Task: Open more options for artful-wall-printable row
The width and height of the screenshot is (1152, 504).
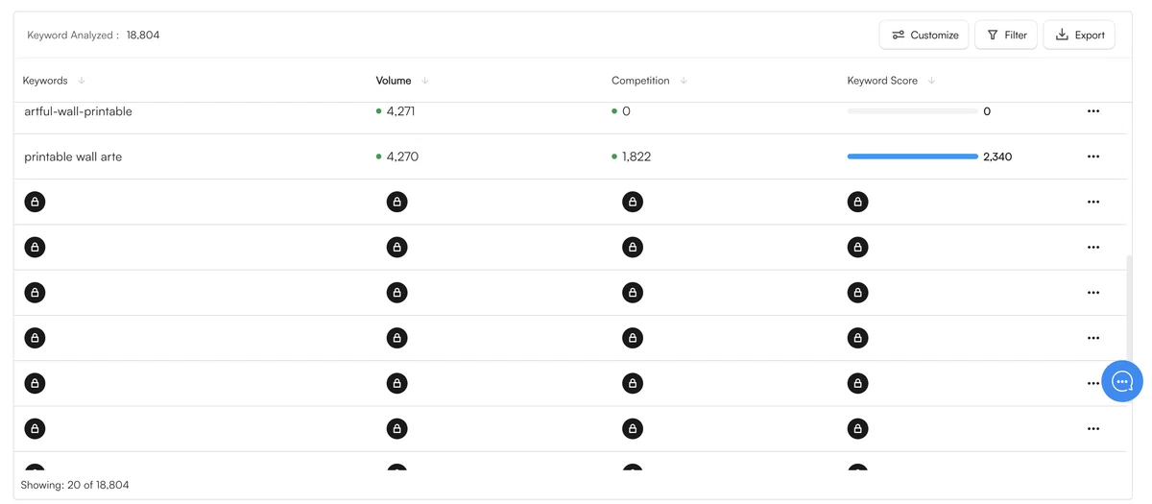Action: point(1093,111)
